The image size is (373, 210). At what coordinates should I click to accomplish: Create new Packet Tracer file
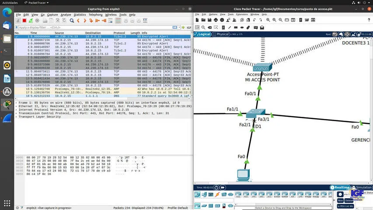click(x=197, y=20)
